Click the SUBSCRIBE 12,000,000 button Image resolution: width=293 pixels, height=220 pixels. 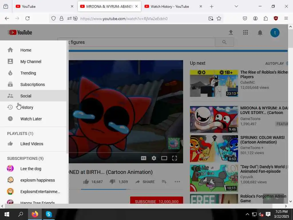coord(157,200)
